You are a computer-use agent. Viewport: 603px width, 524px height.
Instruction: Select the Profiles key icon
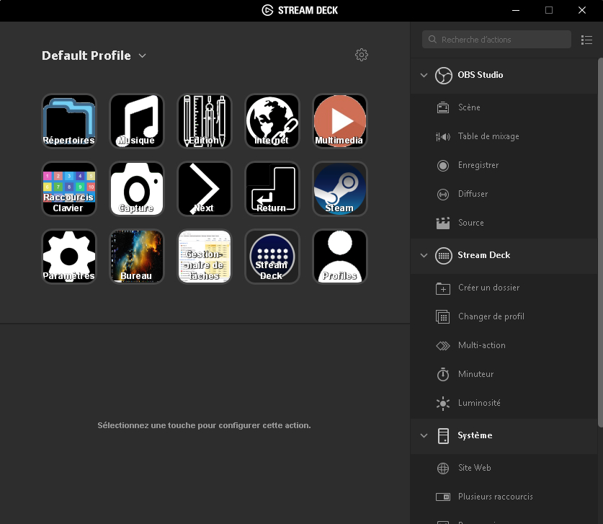(340, 257)
